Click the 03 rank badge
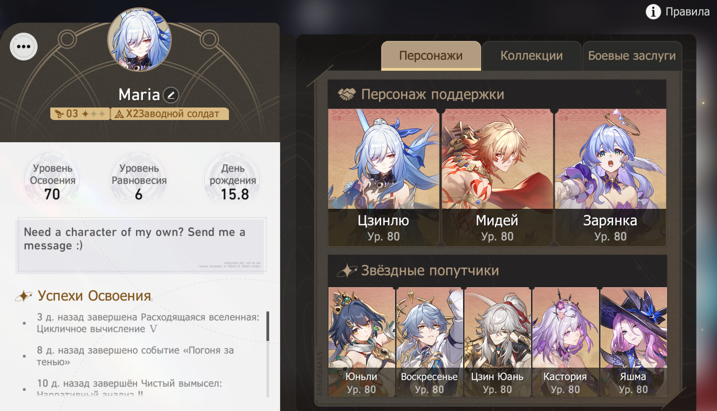The width and height of the screenshot is (717, 411). [x=80, y=114]
